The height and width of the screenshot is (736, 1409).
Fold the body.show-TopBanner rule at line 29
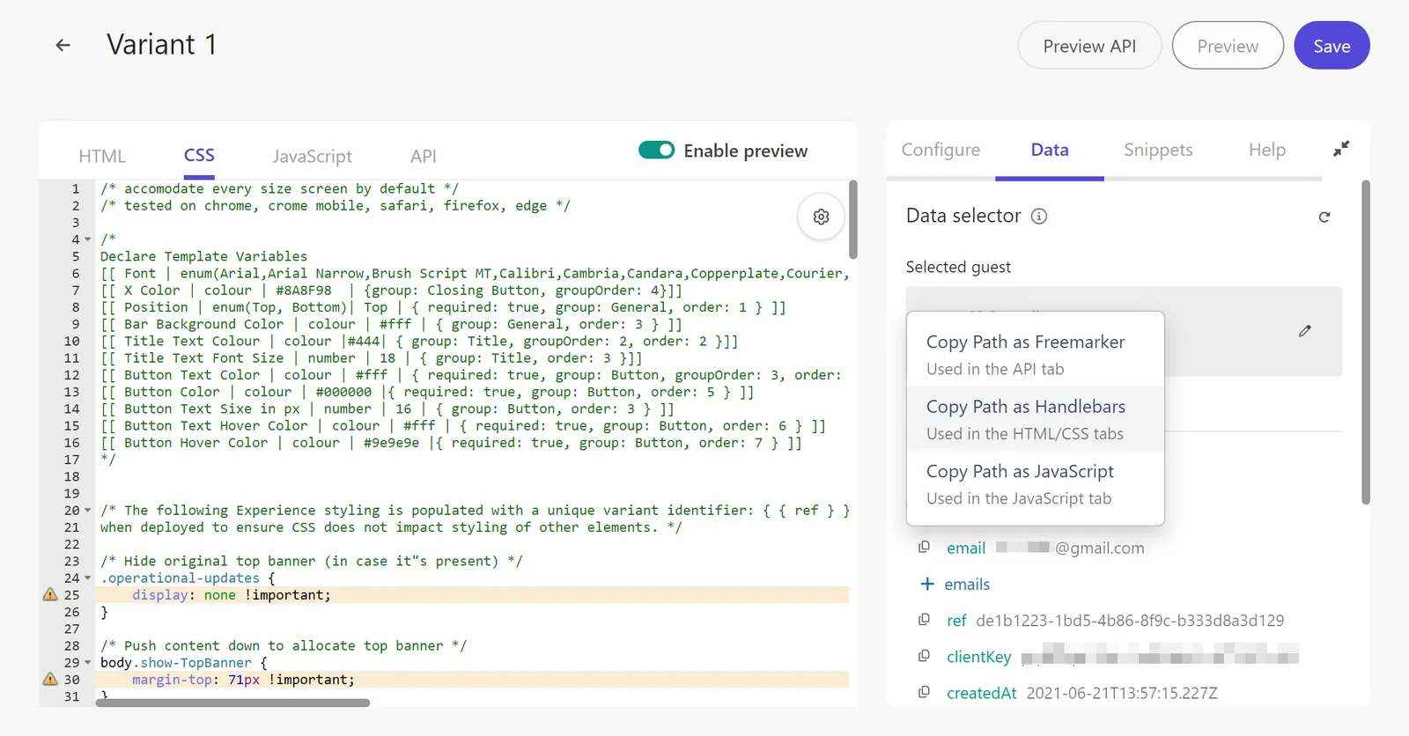point(87,663)
